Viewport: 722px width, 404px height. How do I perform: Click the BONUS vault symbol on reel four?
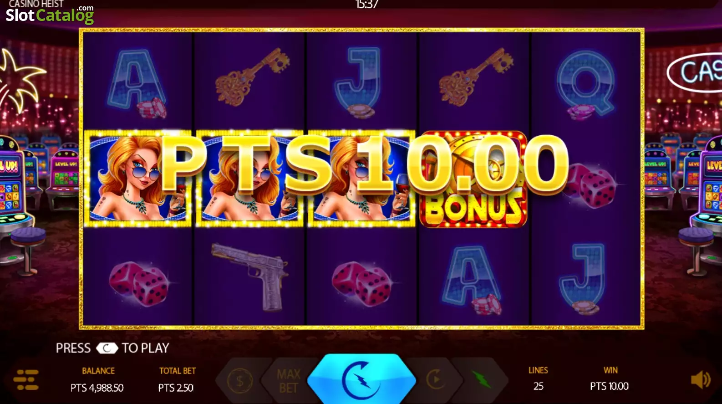tap(473, 179)
